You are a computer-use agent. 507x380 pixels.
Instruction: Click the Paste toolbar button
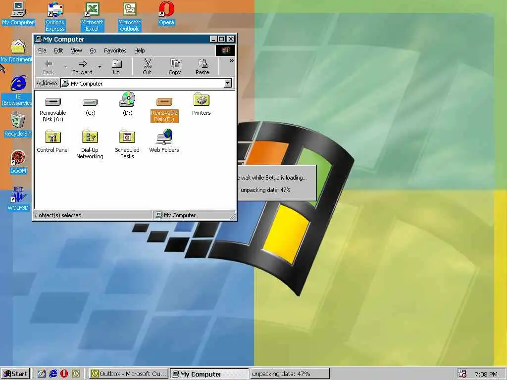[203, 67]
